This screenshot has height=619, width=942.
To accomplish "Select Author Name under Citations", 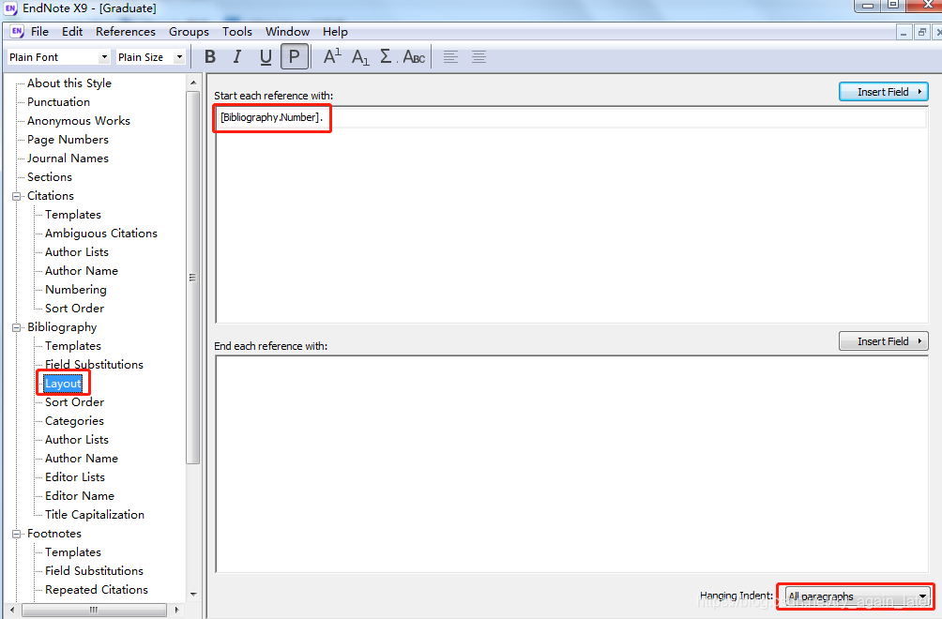I will [x=81, y=271].
